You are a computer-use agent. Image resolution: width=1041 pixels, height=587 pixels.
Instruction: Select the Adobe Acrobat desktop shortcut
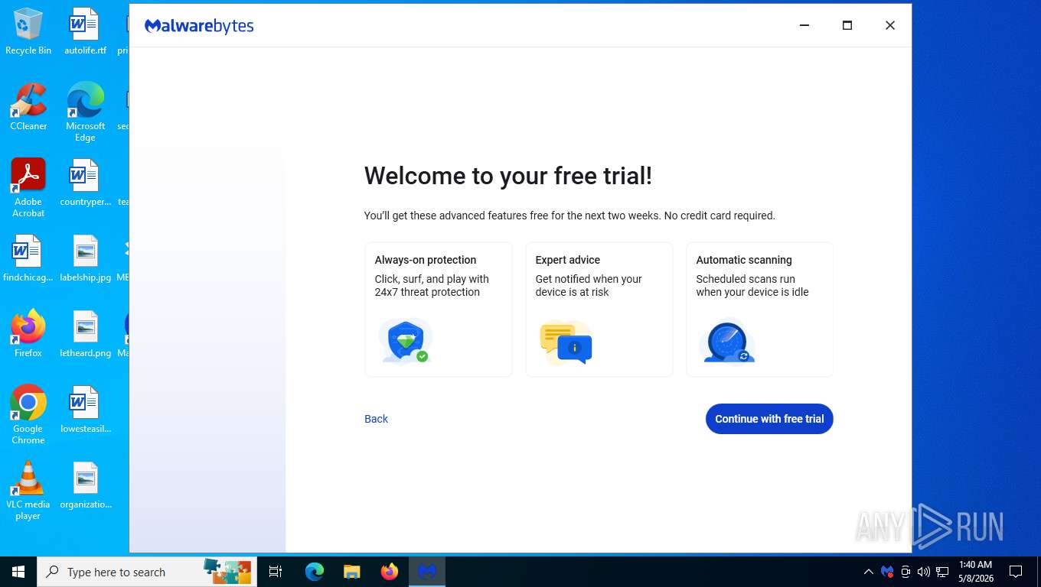coord(28,188)
